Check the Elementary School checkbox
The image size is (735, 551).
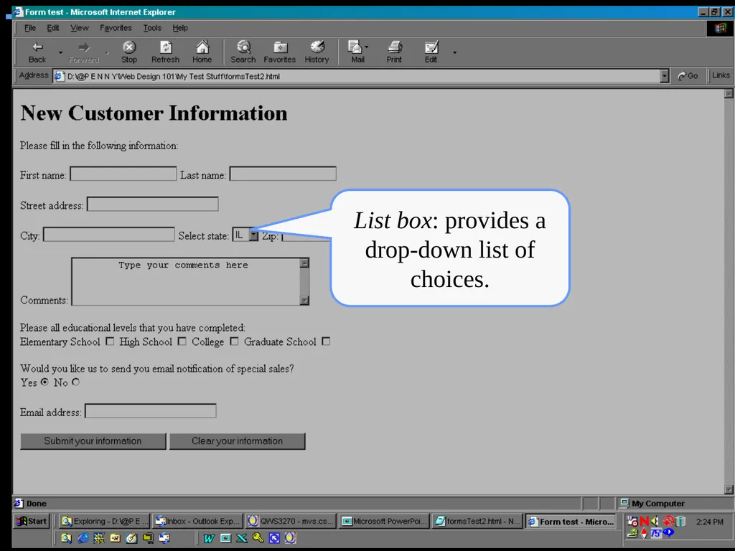coord(110,342)
